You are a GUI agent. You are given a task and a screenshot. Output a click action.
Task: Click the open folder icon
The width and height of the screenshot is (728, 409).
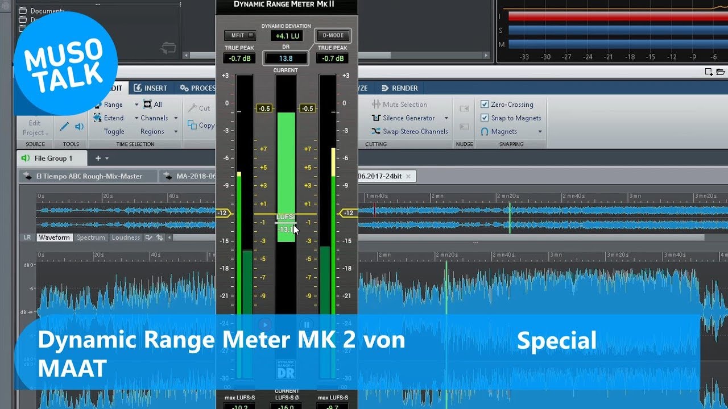(x=721, y=72)
